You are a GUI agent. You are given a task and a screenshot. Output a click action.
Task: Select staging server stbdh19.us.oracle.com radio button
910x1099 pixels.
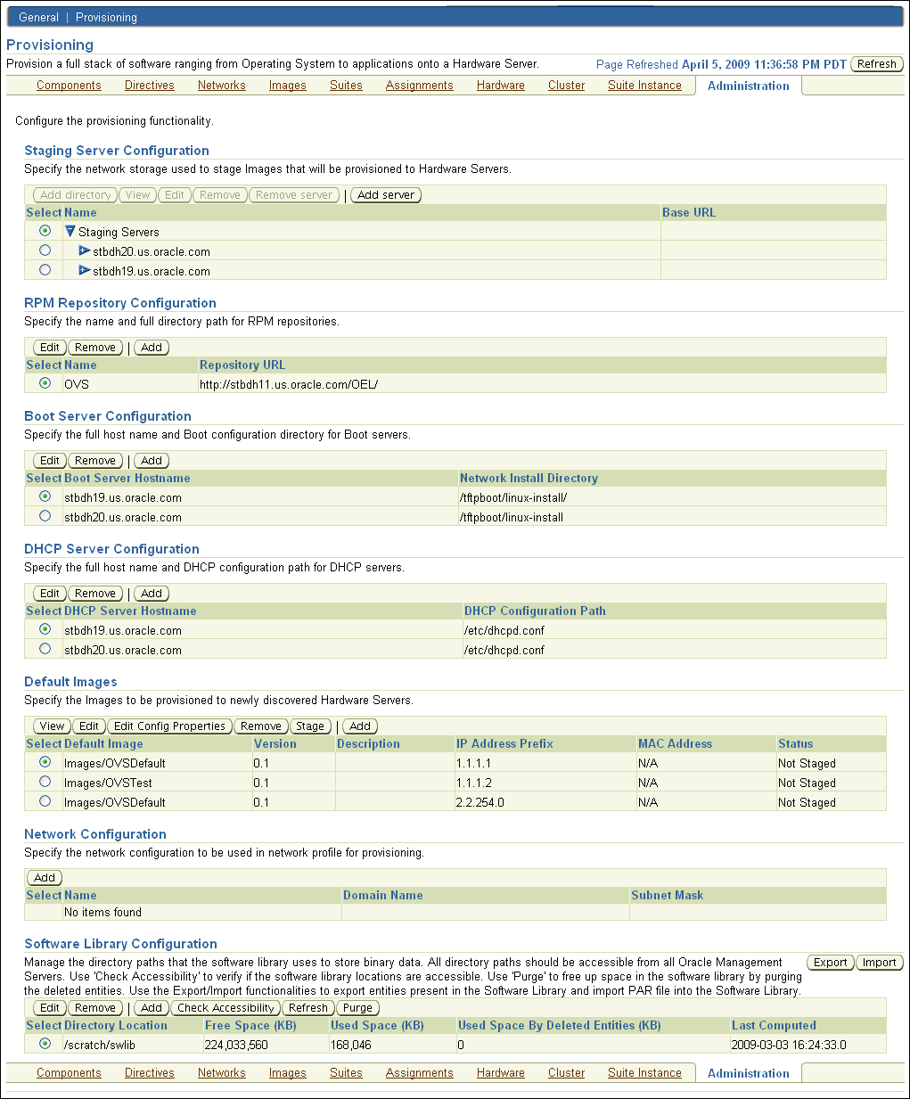point(45,270)
